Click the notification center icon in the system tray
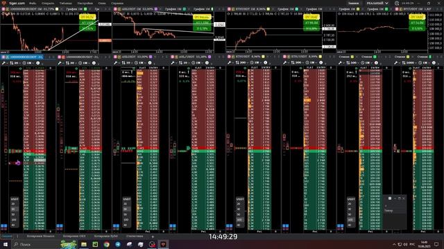The image size is (444, 249). tap(436, 244)
